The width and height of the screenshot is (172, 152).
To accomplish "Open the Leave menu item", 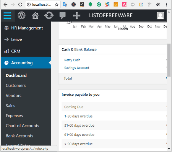I will [26, 39].
